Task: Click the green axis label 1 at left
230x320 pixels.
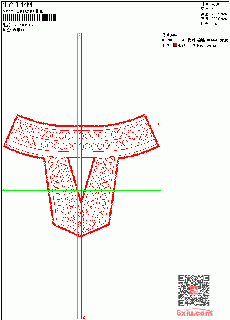Action: 4,189
